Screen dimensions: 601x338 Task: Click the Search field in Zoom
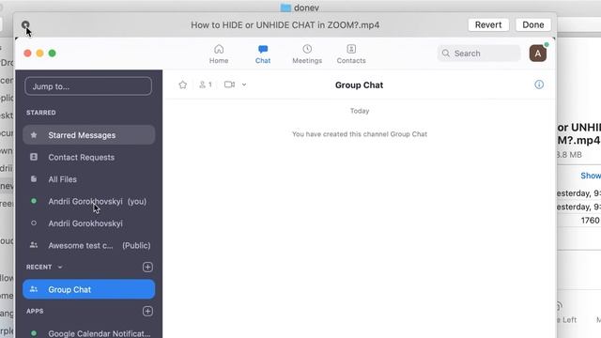click(x=479, y=54)
